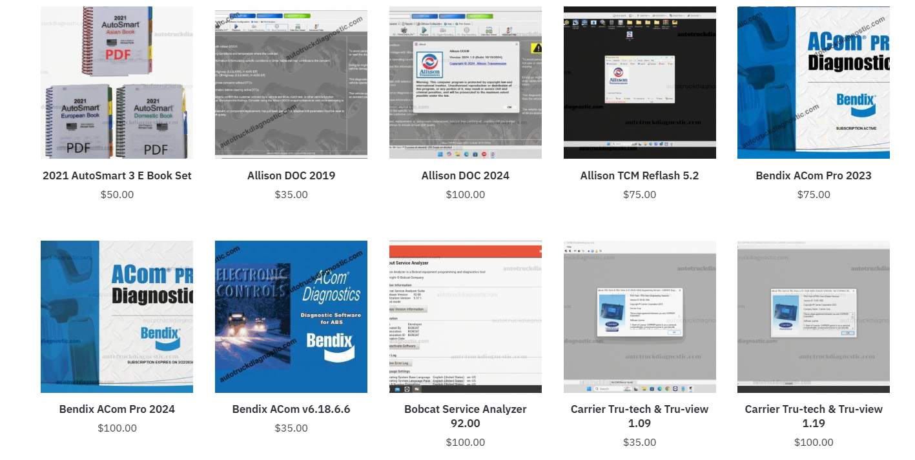Select the Carrier Tru-tech 1.09 product image

(x=640, y=317)
